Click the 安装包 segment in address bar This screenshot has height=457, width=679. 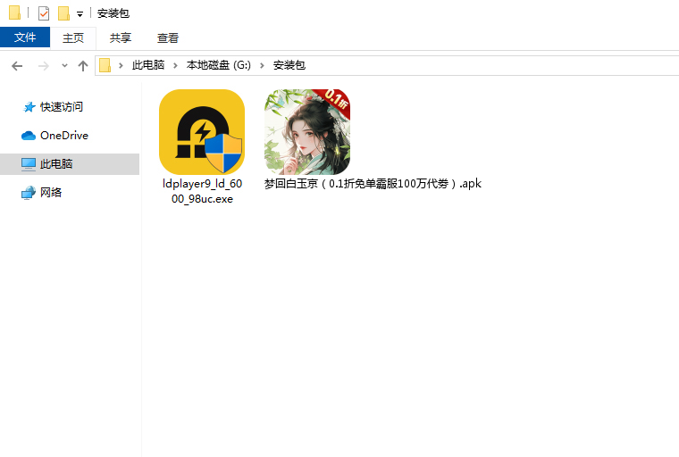click(289, 65)
